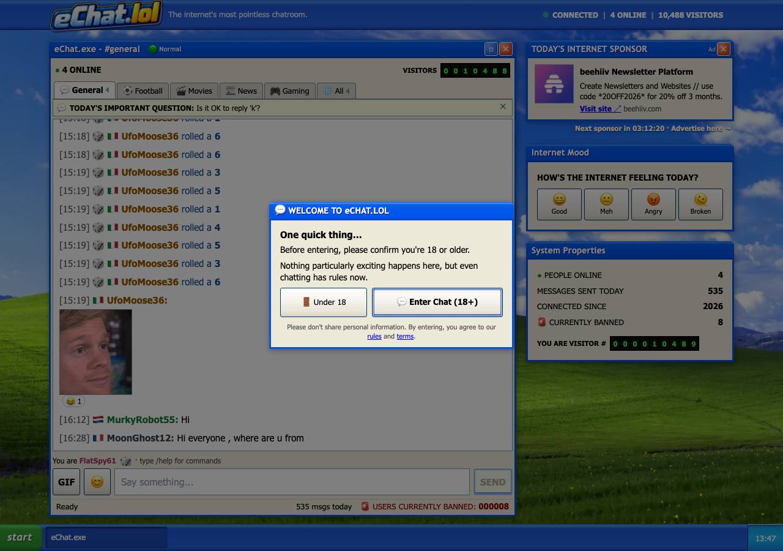The height and width of the screenshot is (551, 783).
Task: Open the GIF picker
Action: [x=66, y=482]
